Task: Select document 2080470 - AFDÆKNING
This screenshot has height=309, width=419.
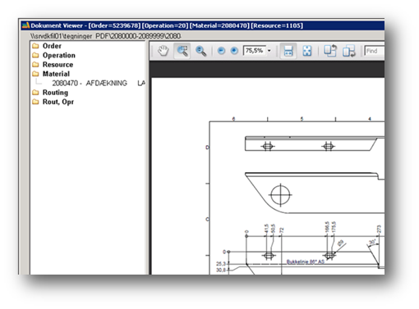Action: click(99, 83)
